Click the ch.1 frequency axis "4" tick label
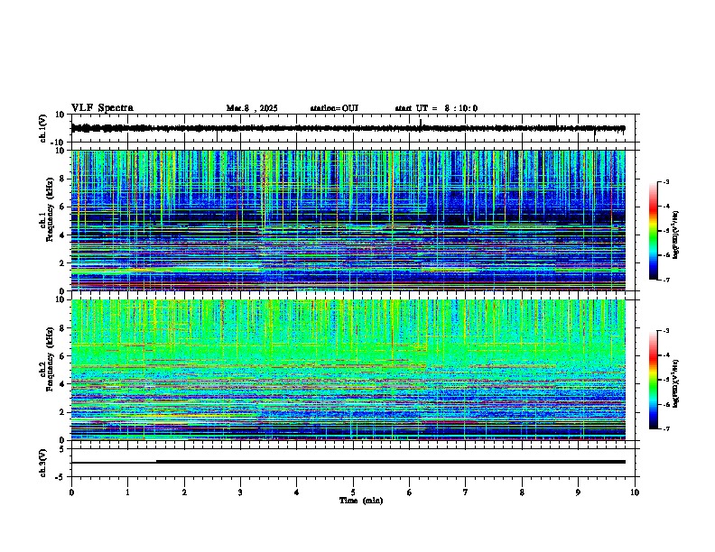This screenshot has width=715, height=552. tap(62, 235)
